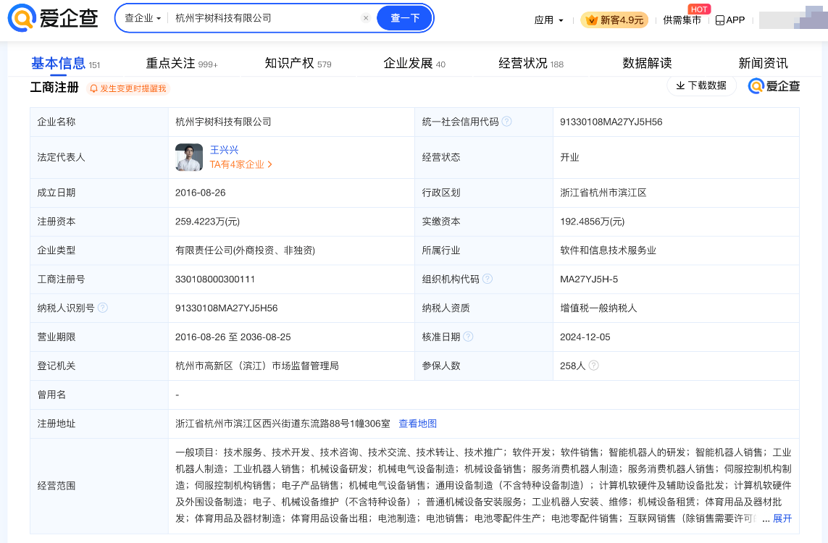Select the credit code 91330108MA27YJ5H56 in top row
828x543 pixels.
611,122
